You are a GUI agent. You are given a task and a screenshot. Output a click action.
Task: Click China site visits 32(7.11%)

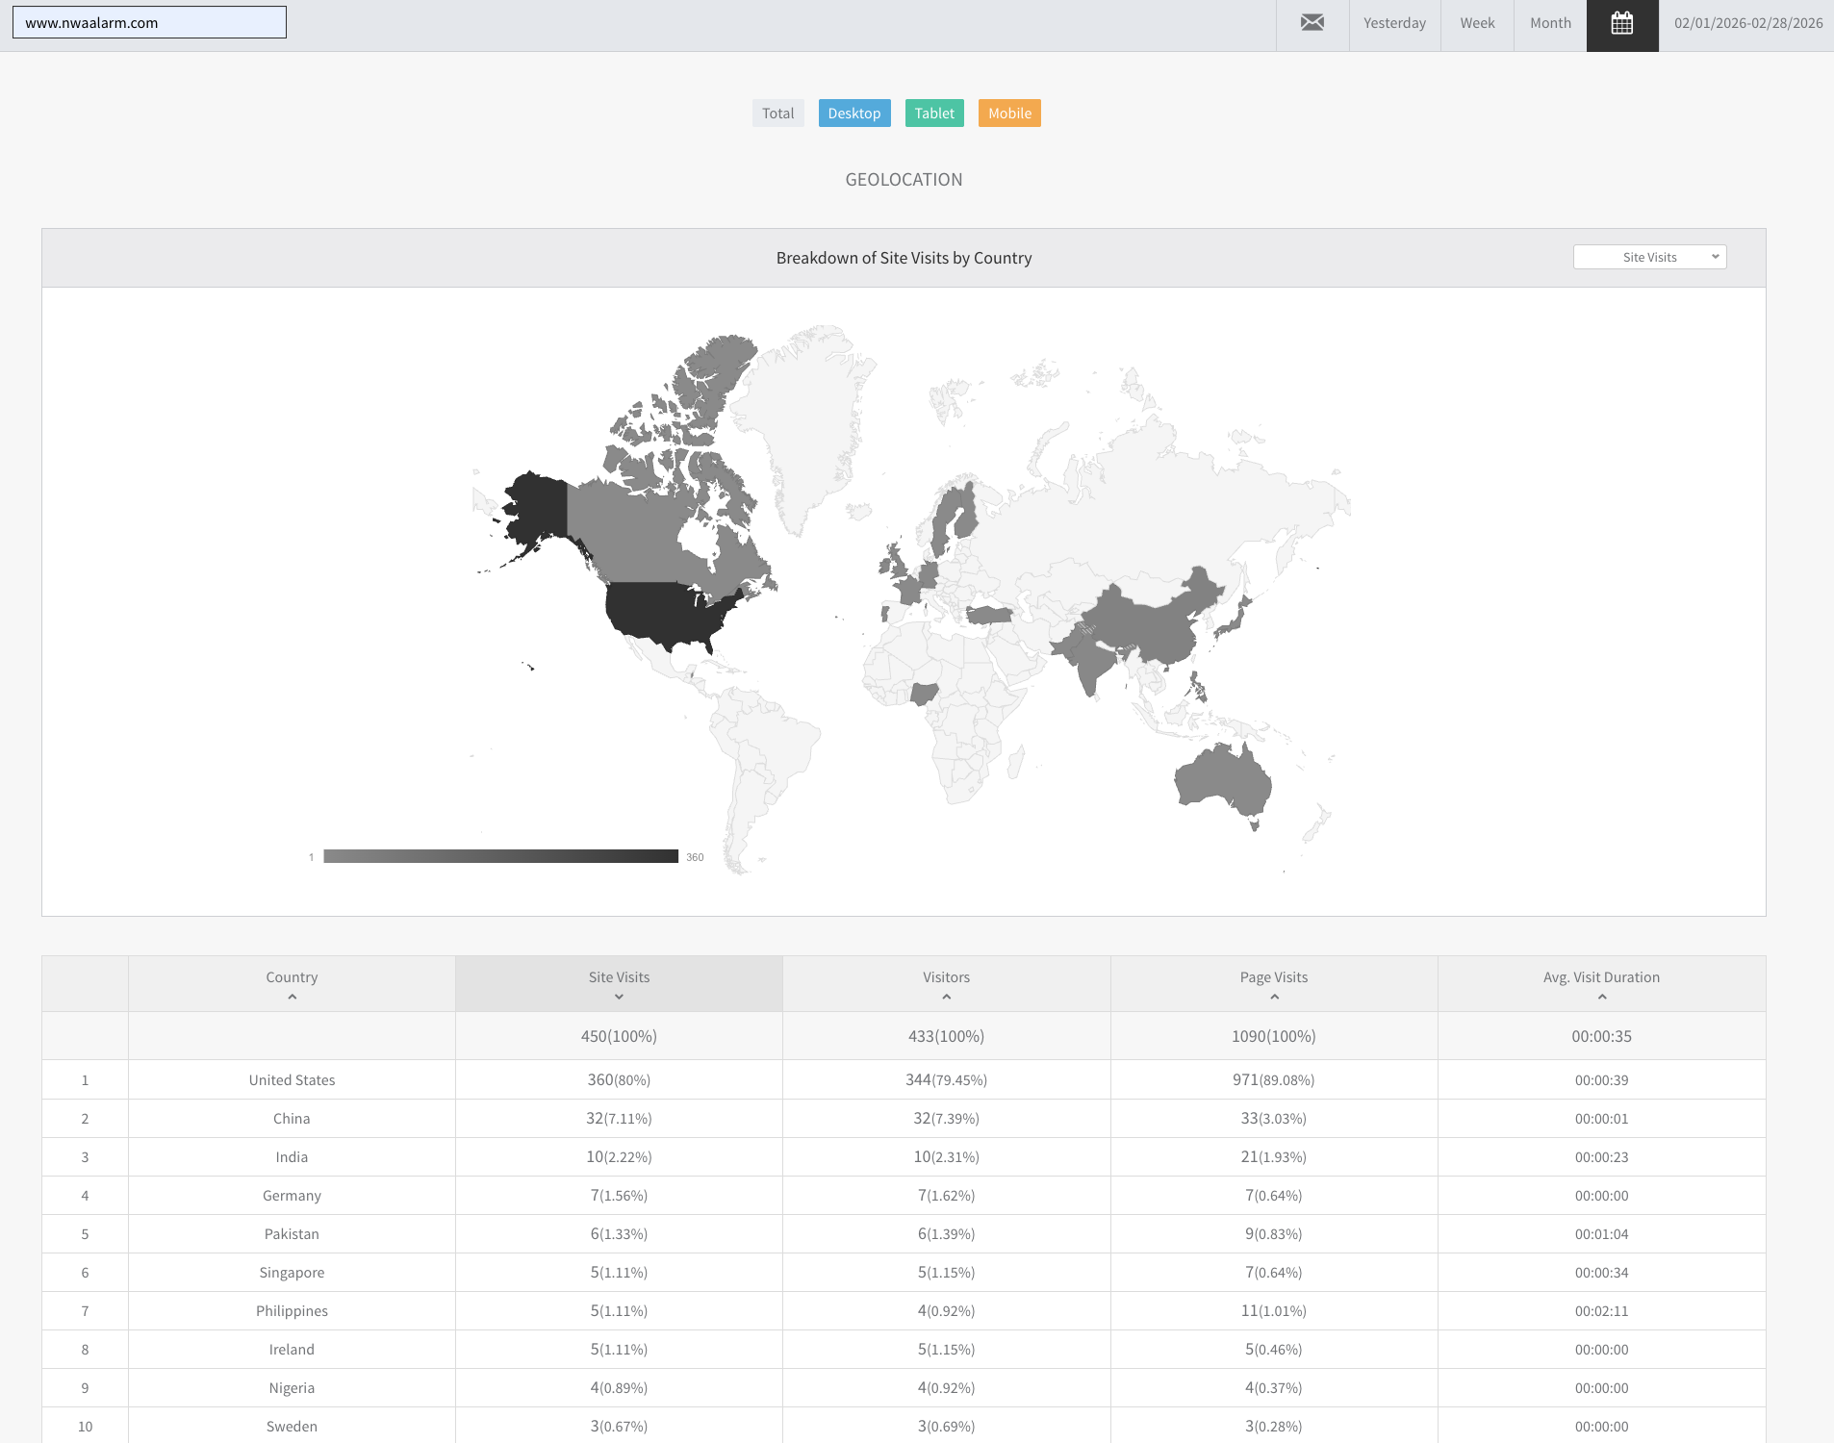[619, 1118]
